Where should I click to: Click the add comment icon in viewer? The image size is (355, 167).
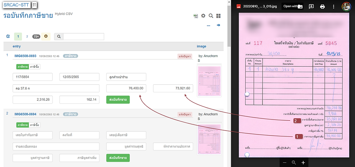(x=311, y=7)
